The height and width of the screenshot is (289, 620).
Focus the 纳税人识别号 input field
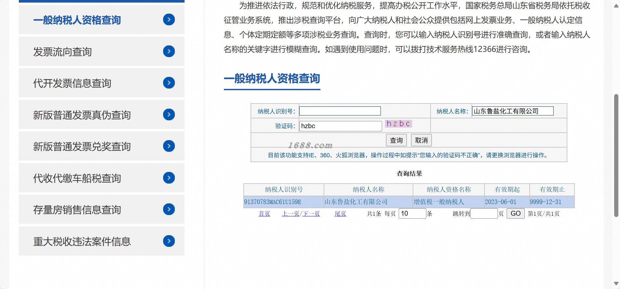340,111
